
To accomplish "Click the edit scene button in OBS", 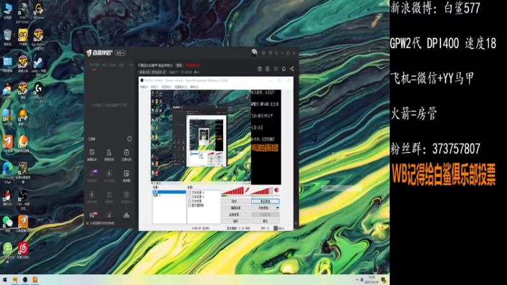I will [235, 208].
